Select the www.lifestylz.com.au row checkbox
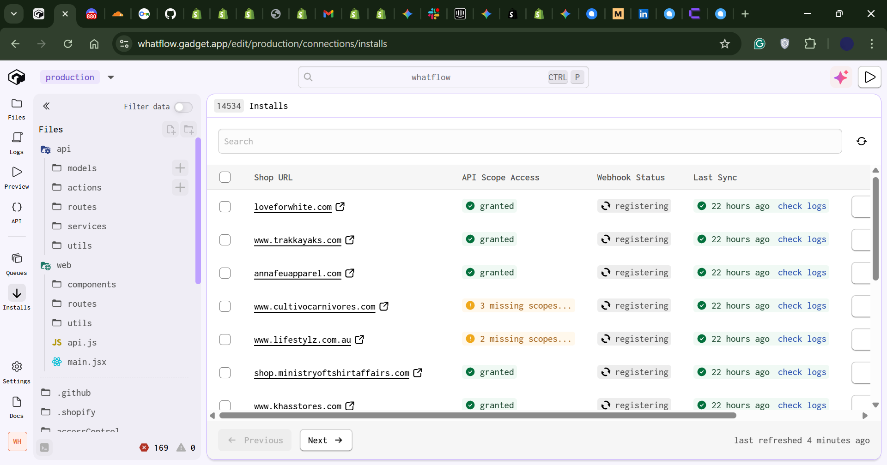Image resolution: width=887 pixels, height=465 pixels. pos(225,340)
